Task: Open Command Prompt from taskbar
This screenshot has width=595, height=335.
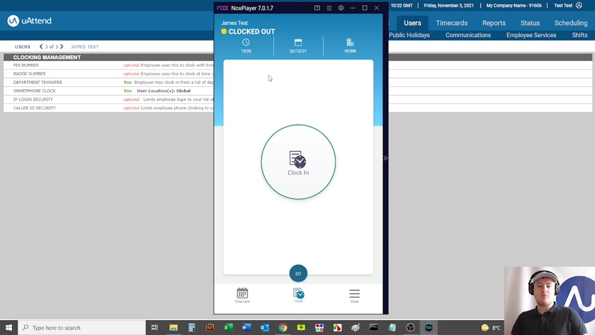Action: click(x=374, y=328)
